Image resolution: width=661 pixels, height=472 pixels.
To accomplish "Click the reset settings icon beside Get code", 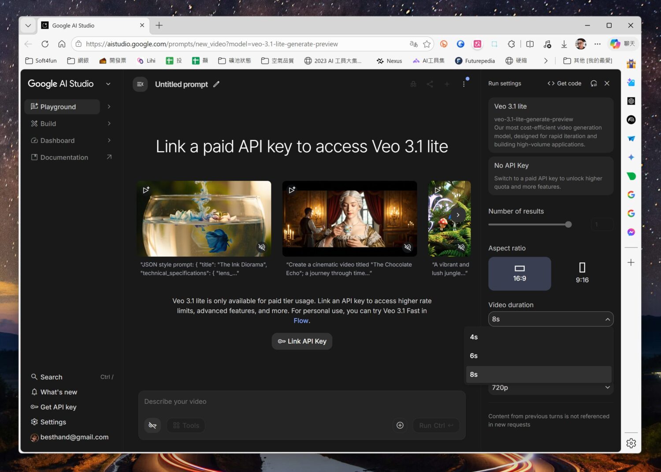I will pos(594,83).
